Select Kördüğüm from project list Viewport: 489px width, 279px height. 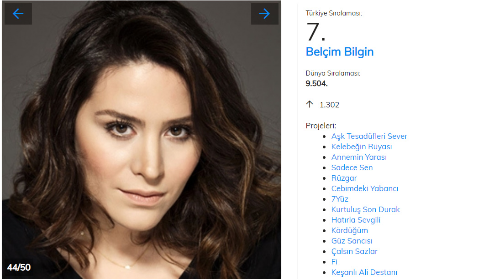coord(349,230)
